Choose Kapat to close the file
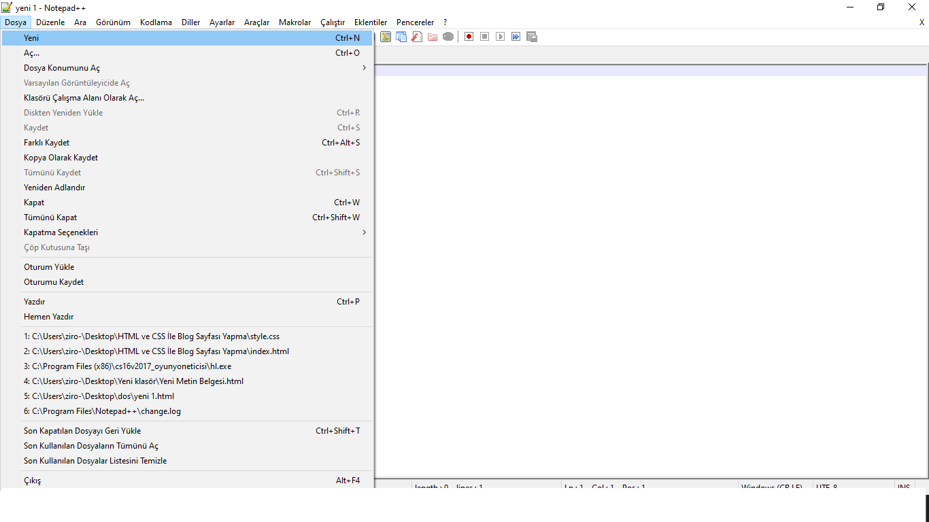This screenshot has height=522, width=929. [187, 203]
